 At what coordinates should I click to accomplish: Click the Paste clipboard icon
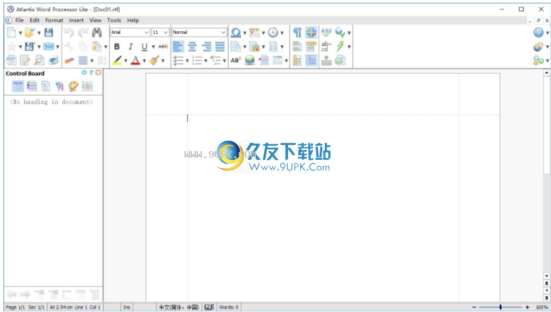pyautogui.click(x=96, y=46)
